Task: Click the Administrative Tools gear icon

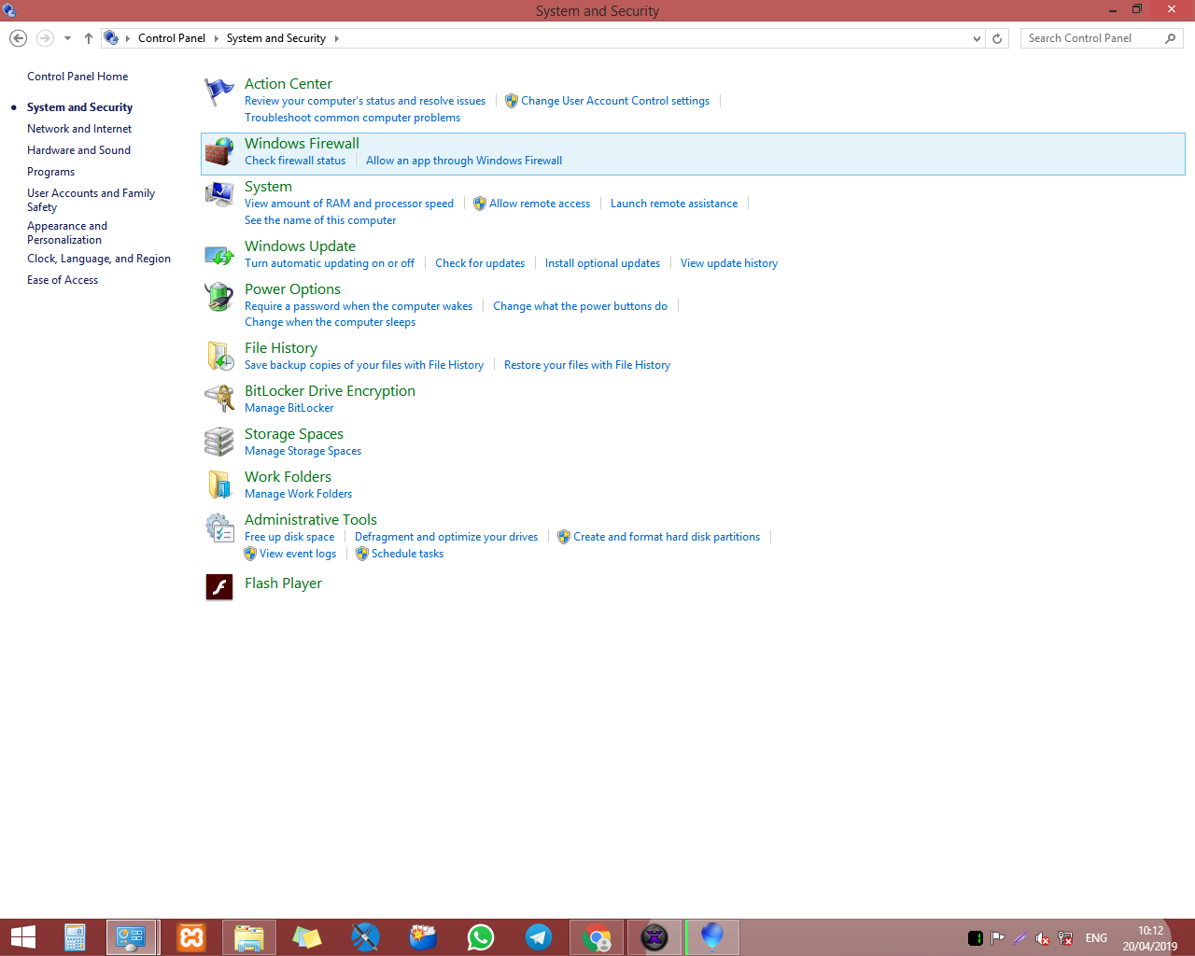Action: click(x=219, y=527)
